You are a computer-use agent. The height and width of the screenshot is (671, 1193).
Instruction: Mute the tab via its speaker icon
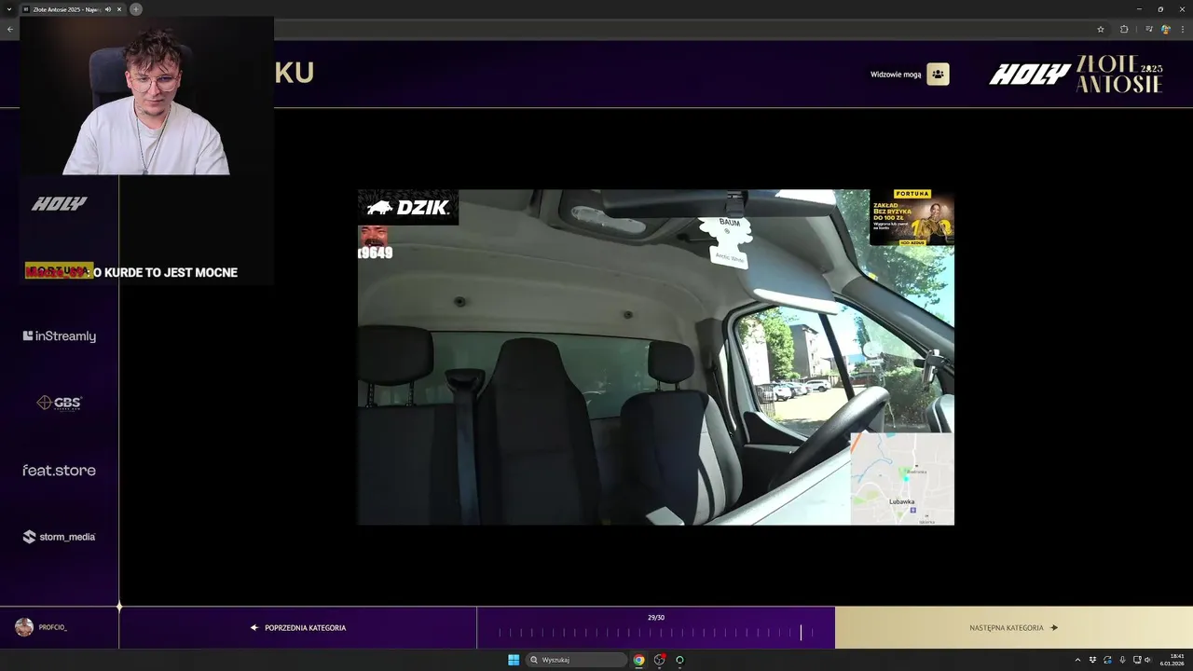(x=108, y=8)
